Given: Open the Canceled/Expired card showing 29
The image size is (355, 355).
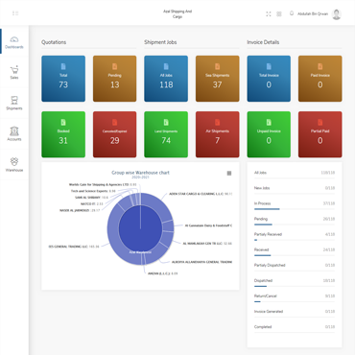Looking at the screenshot, I should (114, 134).
